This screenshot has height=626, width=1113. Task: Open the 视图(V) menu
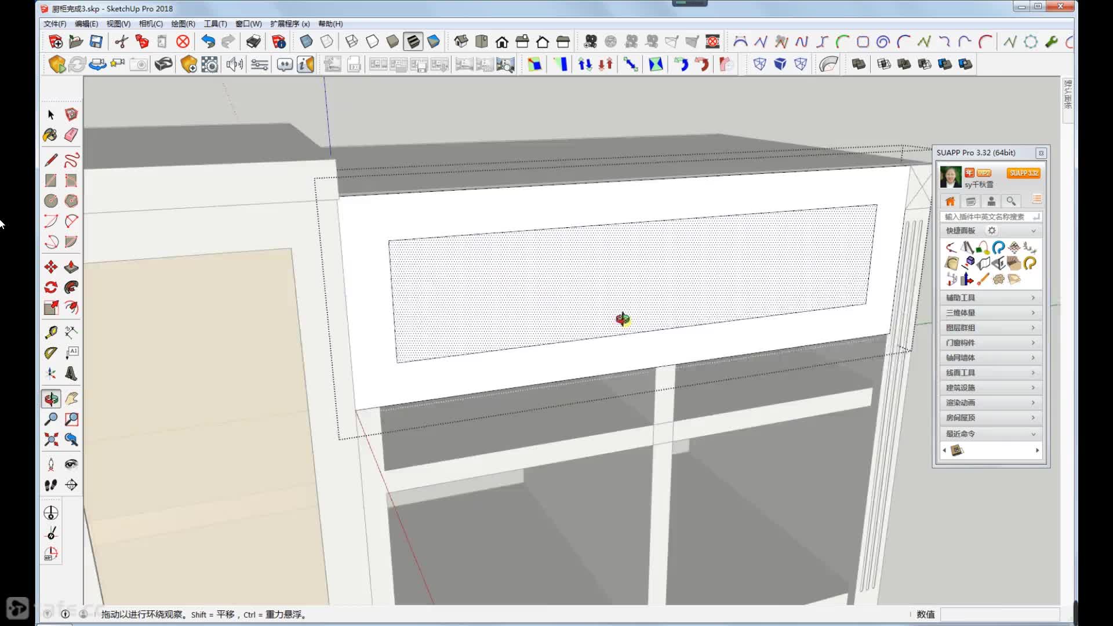pos(118,24)
